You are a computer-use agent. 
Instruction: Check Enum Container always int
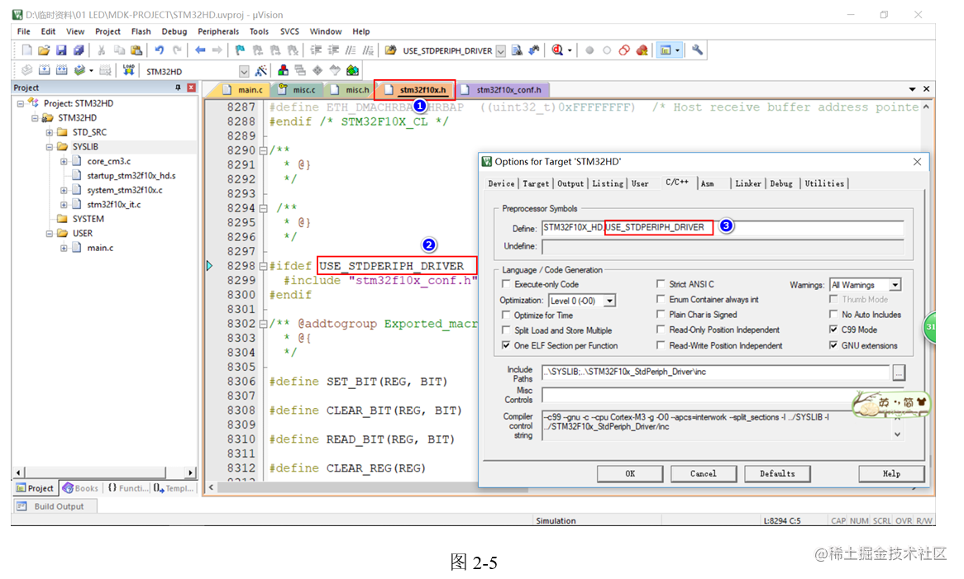(661, 299)
